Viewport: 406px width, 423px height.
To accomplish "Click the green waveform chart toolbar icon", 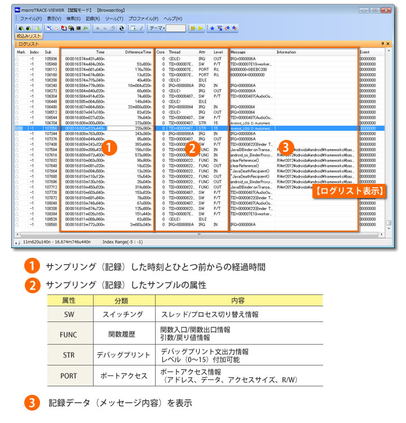I will [x=86, y=28].
